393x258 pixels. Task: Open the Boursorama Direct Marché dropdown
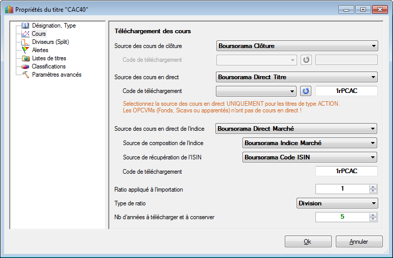[x=297, y=129]
